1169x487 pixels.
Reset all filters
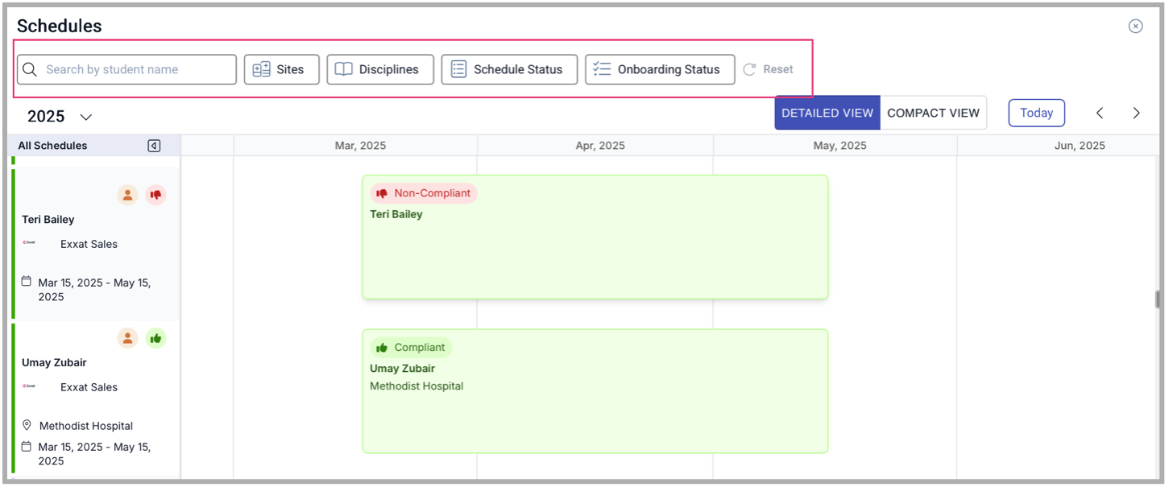(769, 69)
